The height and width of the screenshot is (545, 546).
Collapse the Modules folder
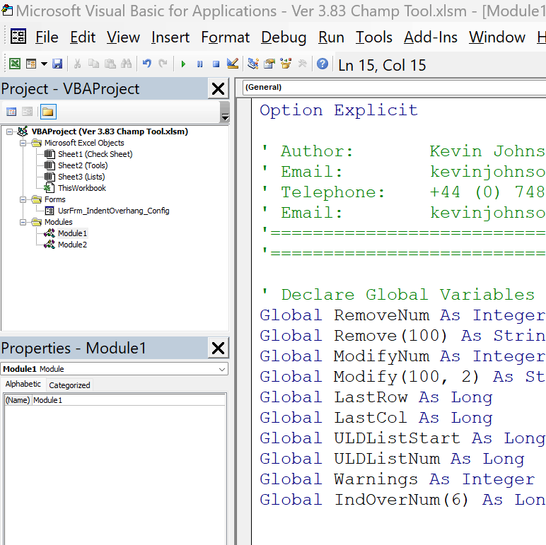click(x=23, y=223)
